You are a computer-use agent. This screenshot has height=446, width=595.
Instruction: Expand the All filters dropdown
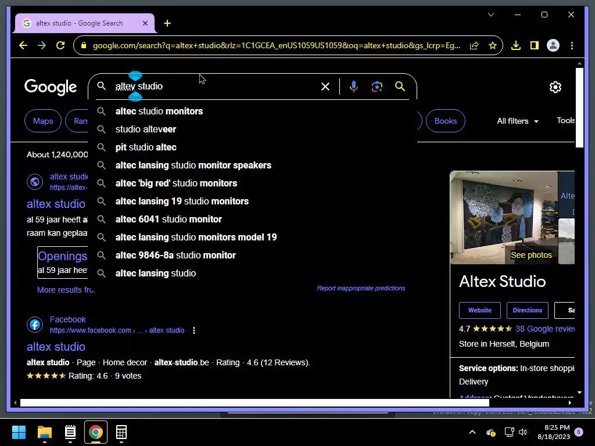click(x=518, y=121)
